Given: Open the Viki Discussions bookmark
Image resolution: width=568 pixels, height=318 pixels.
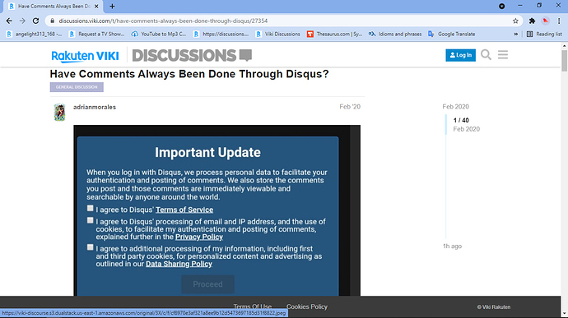Looking at the screenshot, I should click(278, 34).
